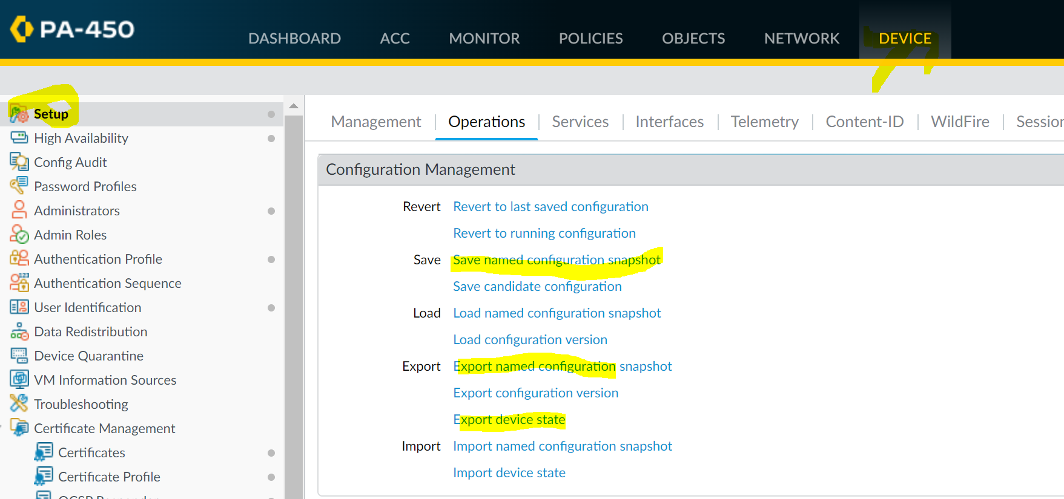
Task: Select Password Profiles in the sidebar
Action: tap(85, 186)
